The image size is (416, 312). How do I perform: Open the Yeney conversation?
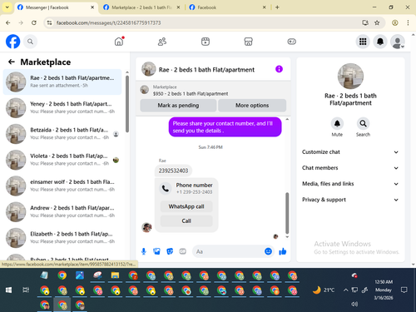[62, 107]
